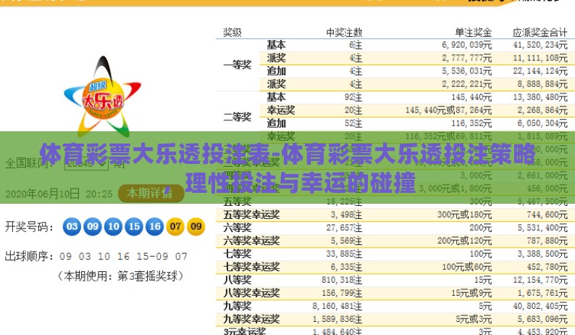
Task: Click the prize amount 2,777,777元
Action: coord(466,58)
